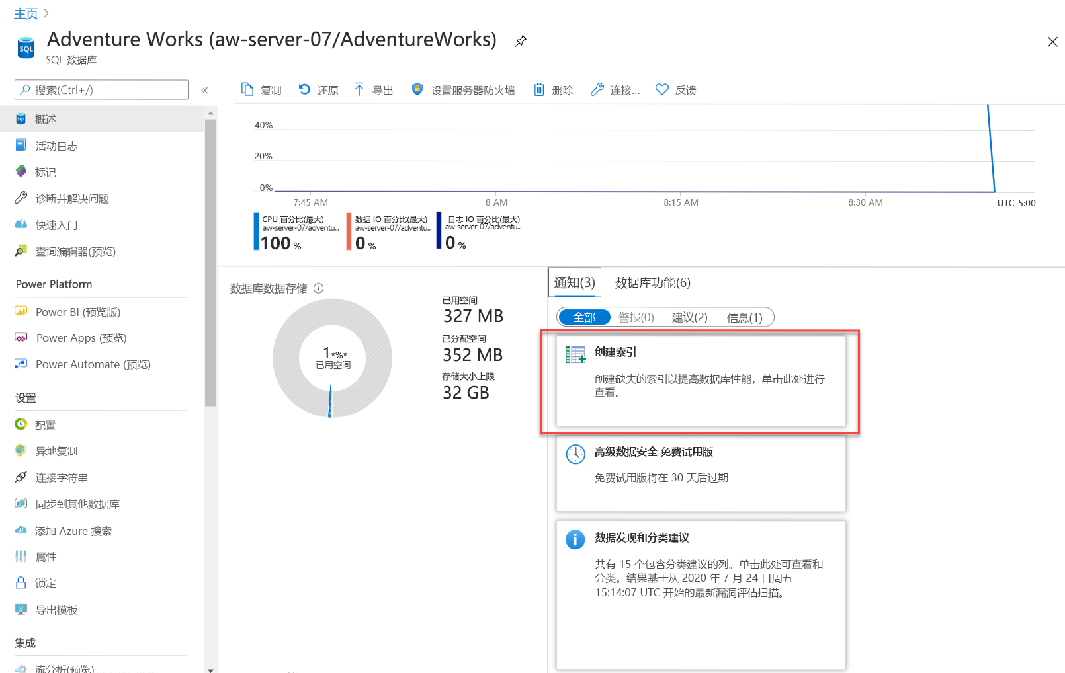
Task: Click the 添加 Azure 搜索 icon
Action: tap(21, 530)
